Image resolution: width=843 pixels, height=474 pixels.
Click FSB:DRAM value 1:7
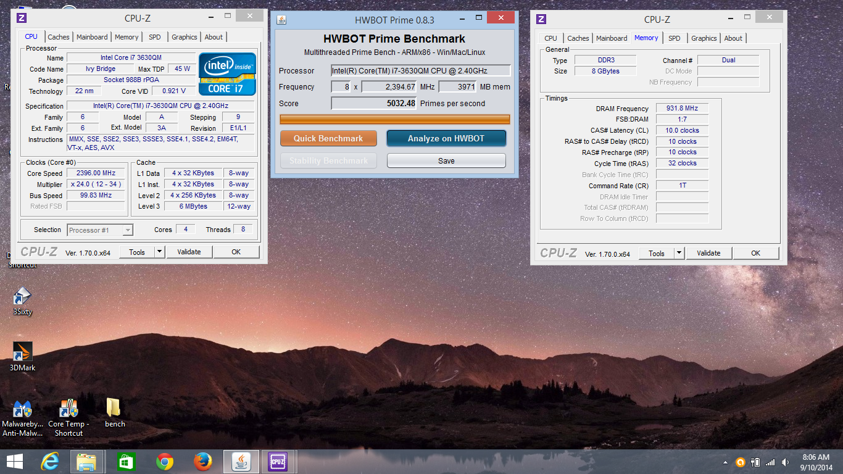click(682, 120)
